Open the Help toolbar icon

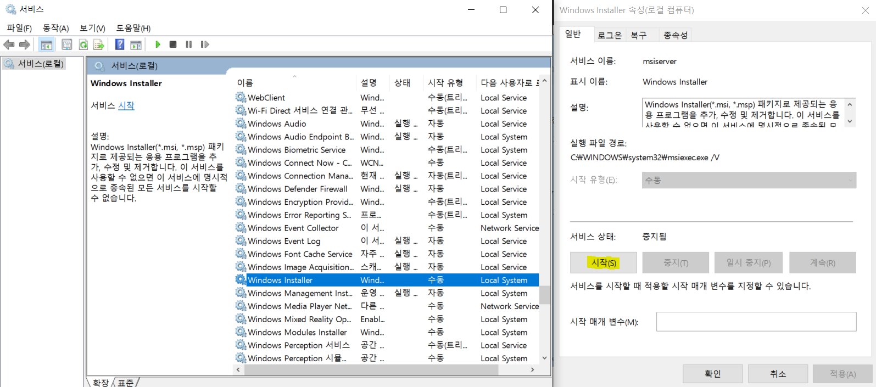(120, 44)
